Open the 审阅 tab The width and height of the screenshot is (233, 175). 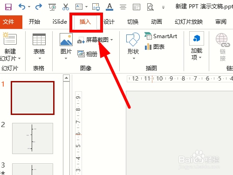[x=221, y=22]
